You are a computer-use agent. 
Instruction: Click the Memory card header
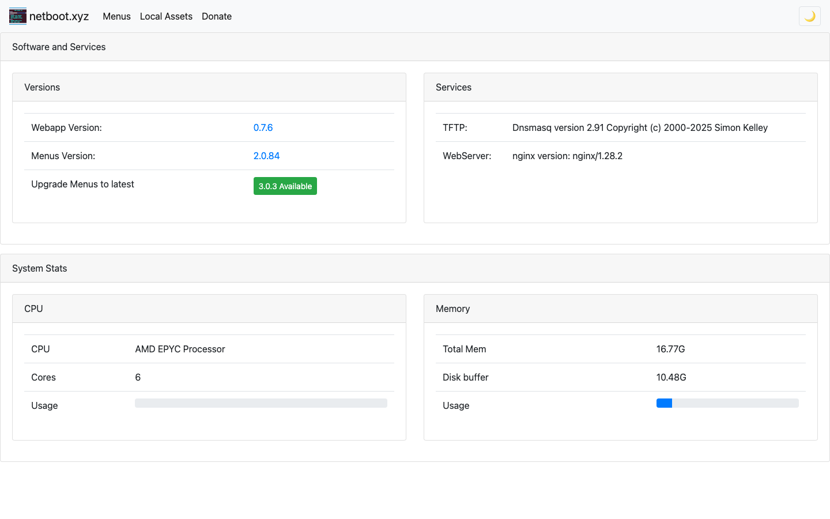click(621, 309)
